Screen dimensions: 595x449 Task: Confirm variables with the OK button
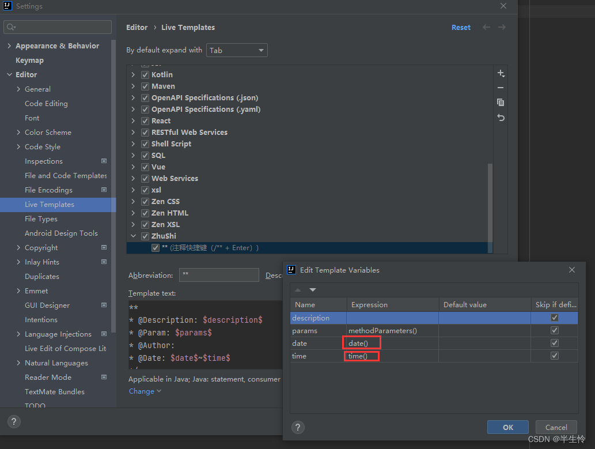pos(507,427)
